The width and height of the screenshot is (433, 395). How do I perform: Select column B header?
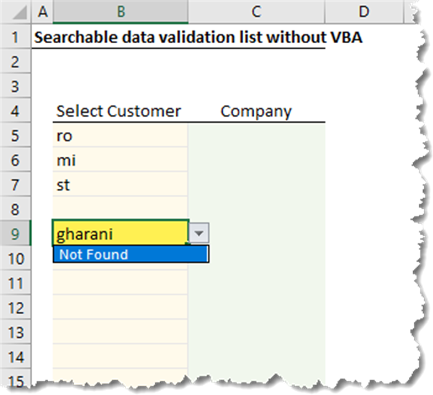click(121, 12)
